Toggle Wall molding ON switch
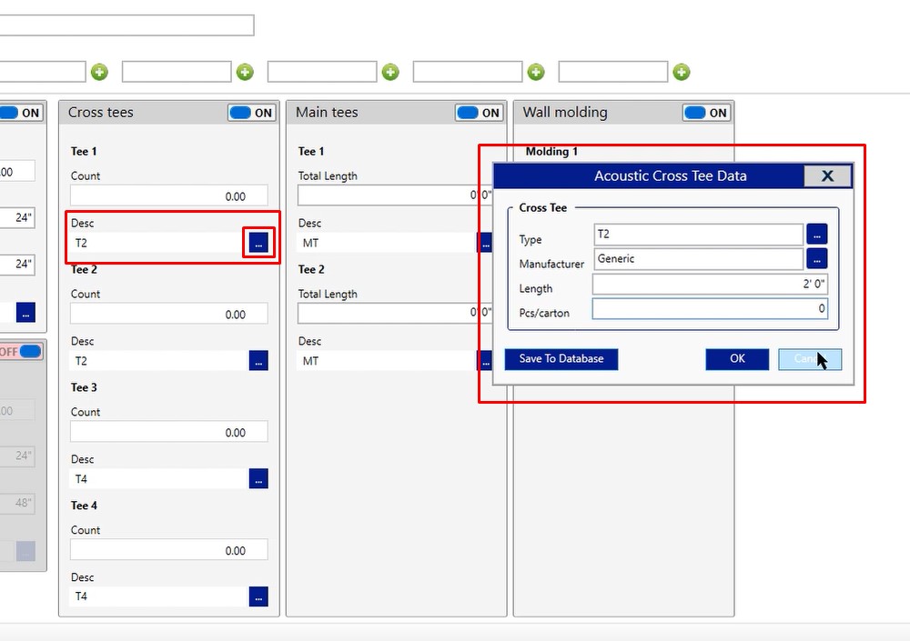This screenshot has height=641, width=910. point(706,113)
